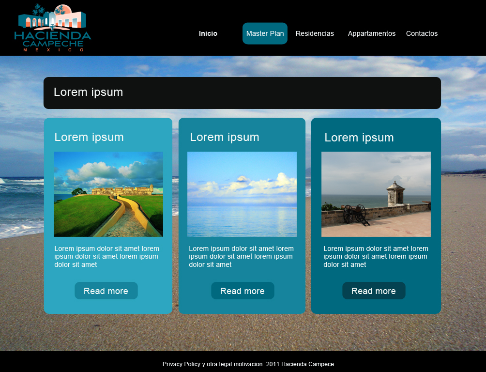
Task: Click the title above the cannon photo
Action: (359, 138)
